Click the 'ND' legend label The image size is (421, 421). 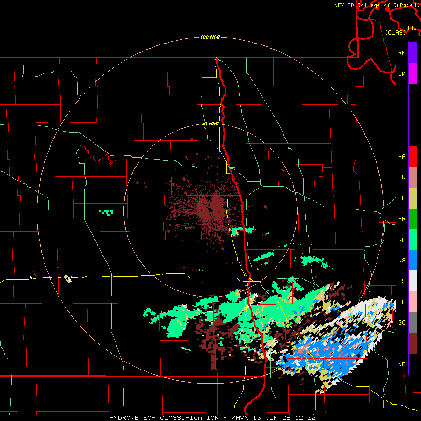point(401,364)
